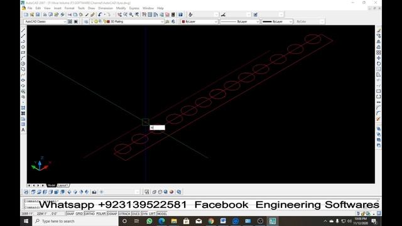Open the Modify menu
This screenshot has width=402, height=226.
point(121,8)
